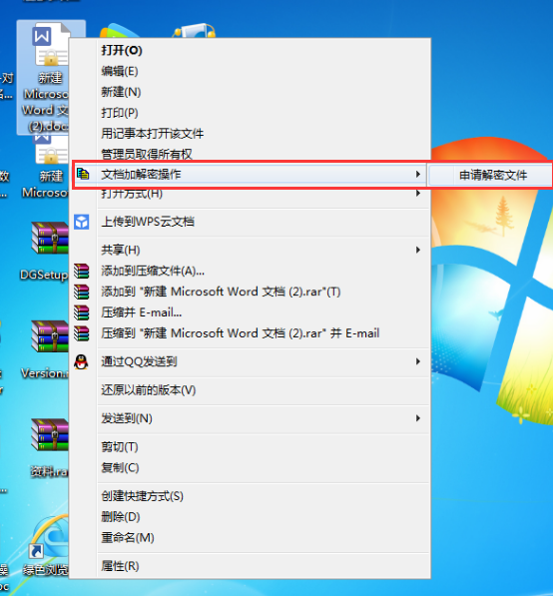Click the WinRAR icon beside 压缩并 E-mail...
The image size is (553, 596).
click(x=81, y=312)
